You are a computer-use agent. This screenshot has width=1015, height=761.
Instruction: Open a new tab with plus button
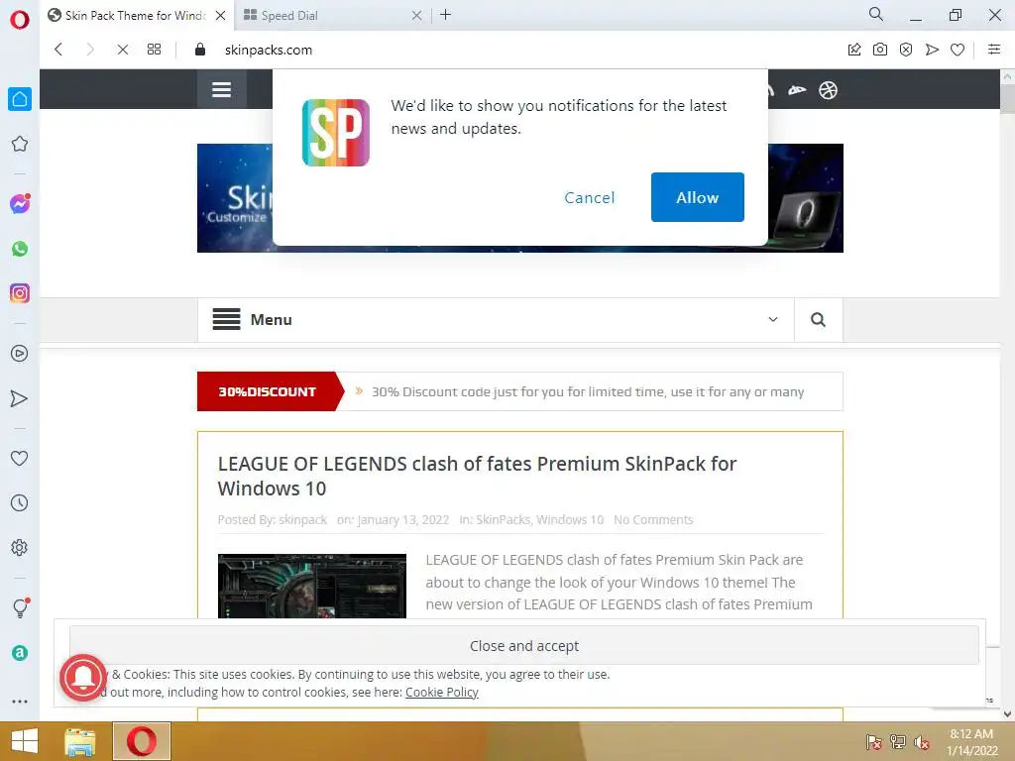point(445,14)
